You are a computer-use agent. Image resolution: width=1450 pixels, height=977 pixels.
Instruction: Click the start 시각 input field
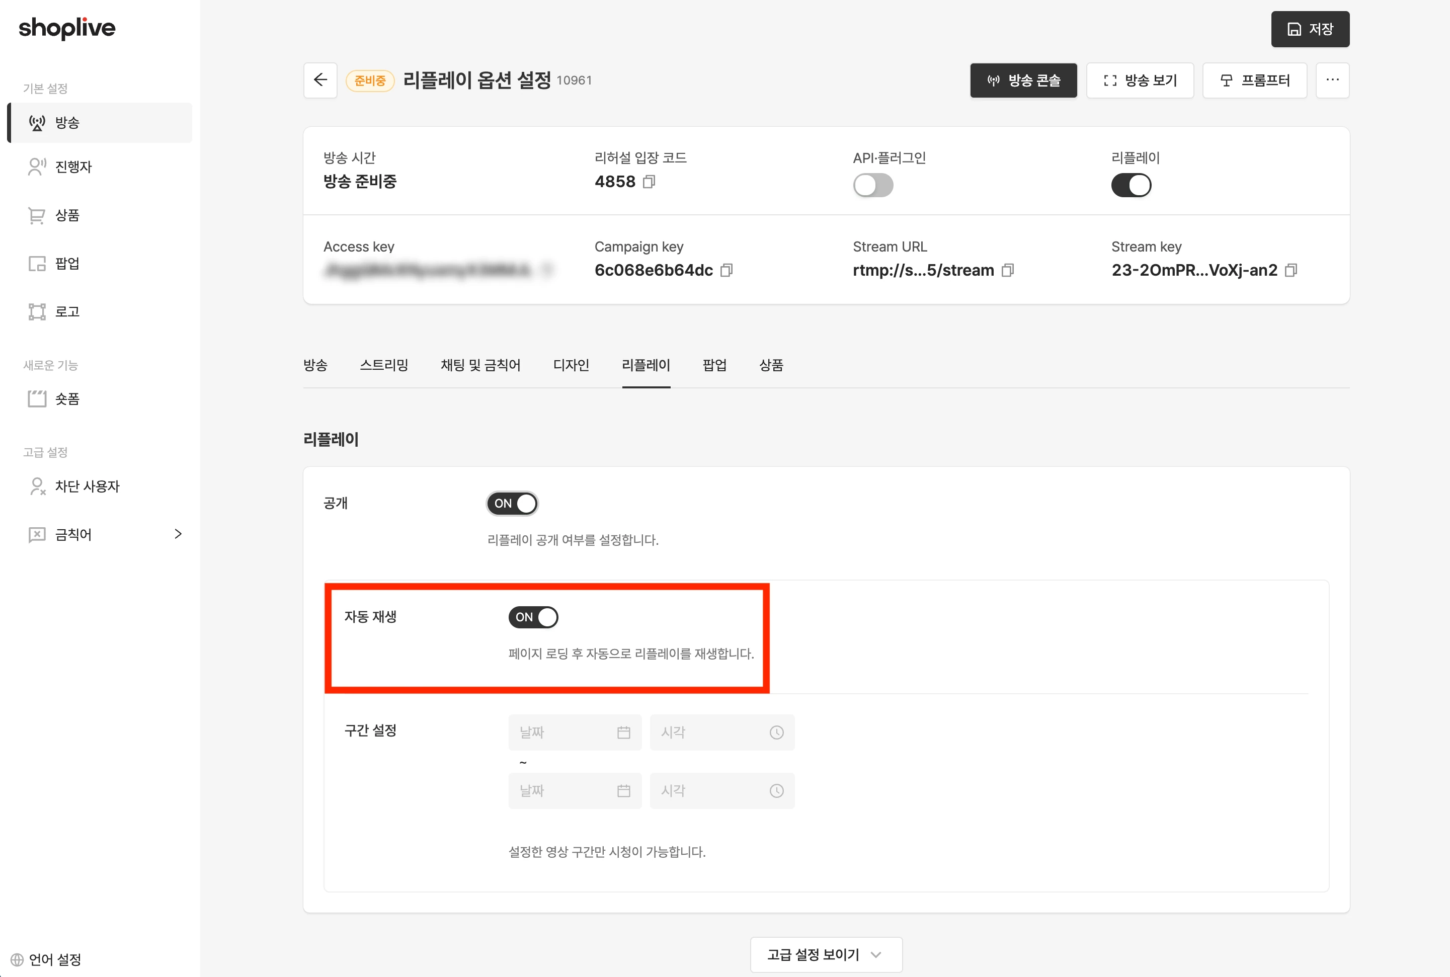click(721, 732)
